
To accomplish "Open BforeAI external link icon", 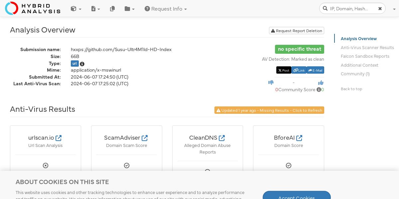I will [299, 138].
